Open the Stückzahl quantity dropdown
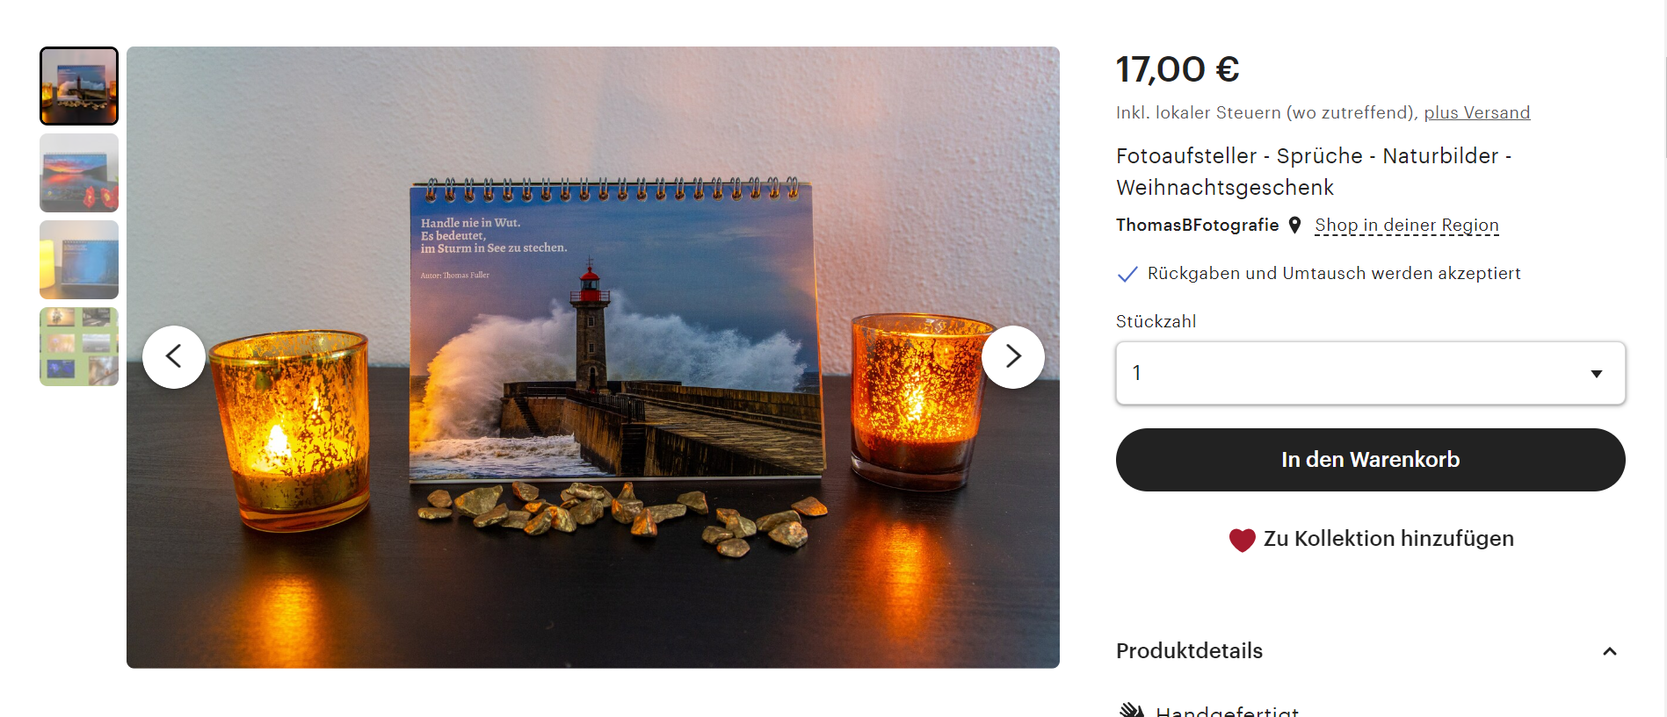This screenshot has height=717, width=1667. pyautogui.click(x=1370, y=373)
